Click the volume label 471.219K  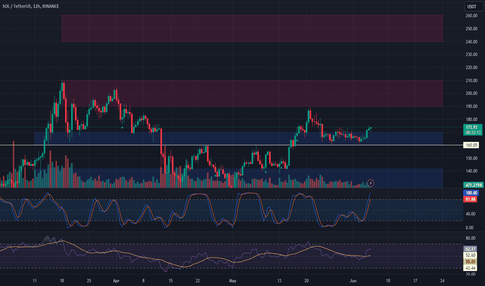[x=474, y=185]
